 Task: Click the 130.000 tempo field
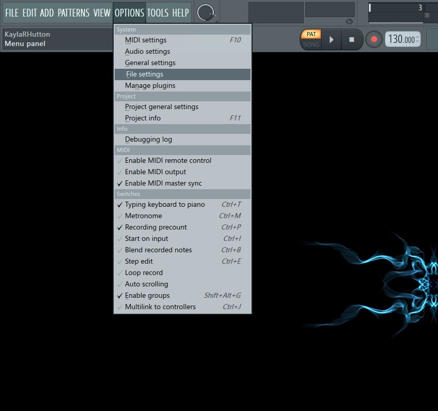tap(401, 40)
